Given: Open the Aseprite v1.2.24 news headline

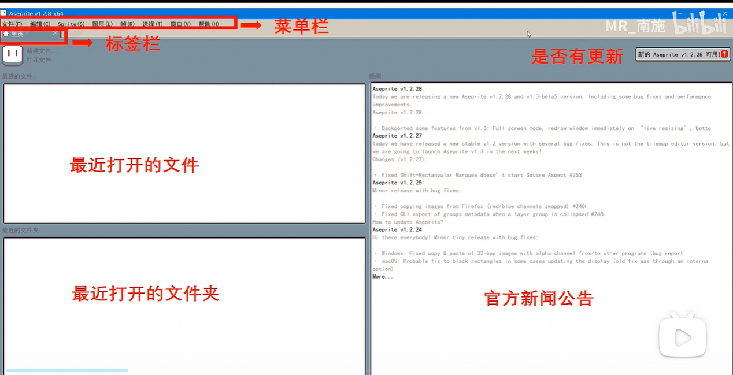Looking at the screenshot, I should [x=397, y=230].
